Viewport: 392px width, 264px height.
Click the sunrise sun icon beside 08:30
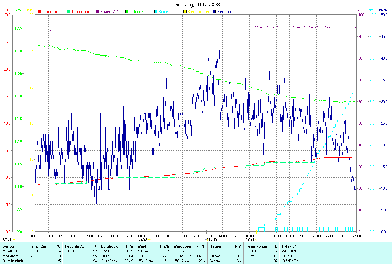tap(149, 240)
